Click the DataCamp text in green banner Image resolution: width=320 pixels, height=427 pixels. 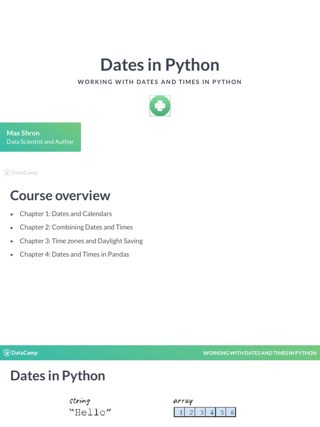point(25,353)
